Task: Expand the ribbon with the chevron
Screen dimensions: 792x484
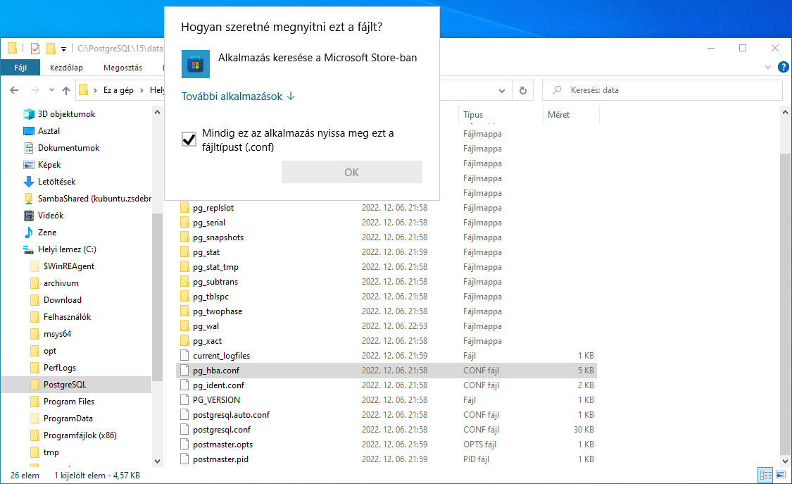Action: (x=768, y=67)
